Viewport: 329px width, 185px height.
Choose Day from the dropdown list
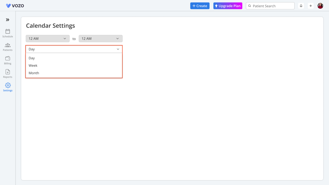[32, 58]
